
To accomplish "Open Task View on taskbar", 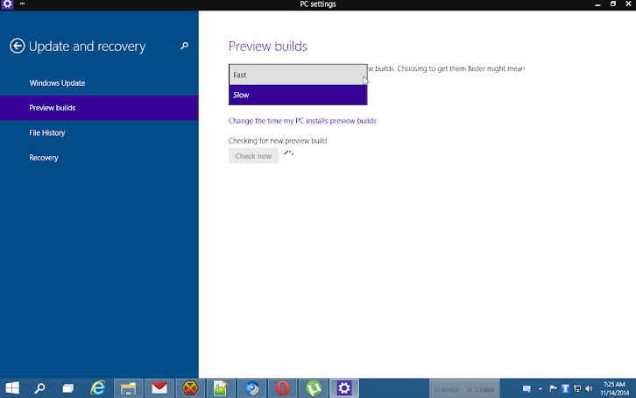I will pos(67,388).
